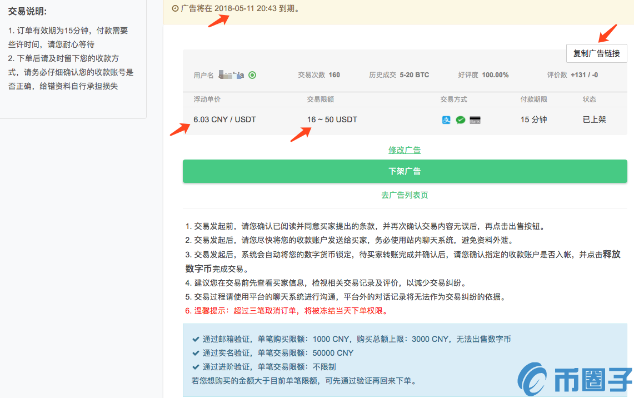Click the blurred username next to 用户名

[x=231, y=74]
